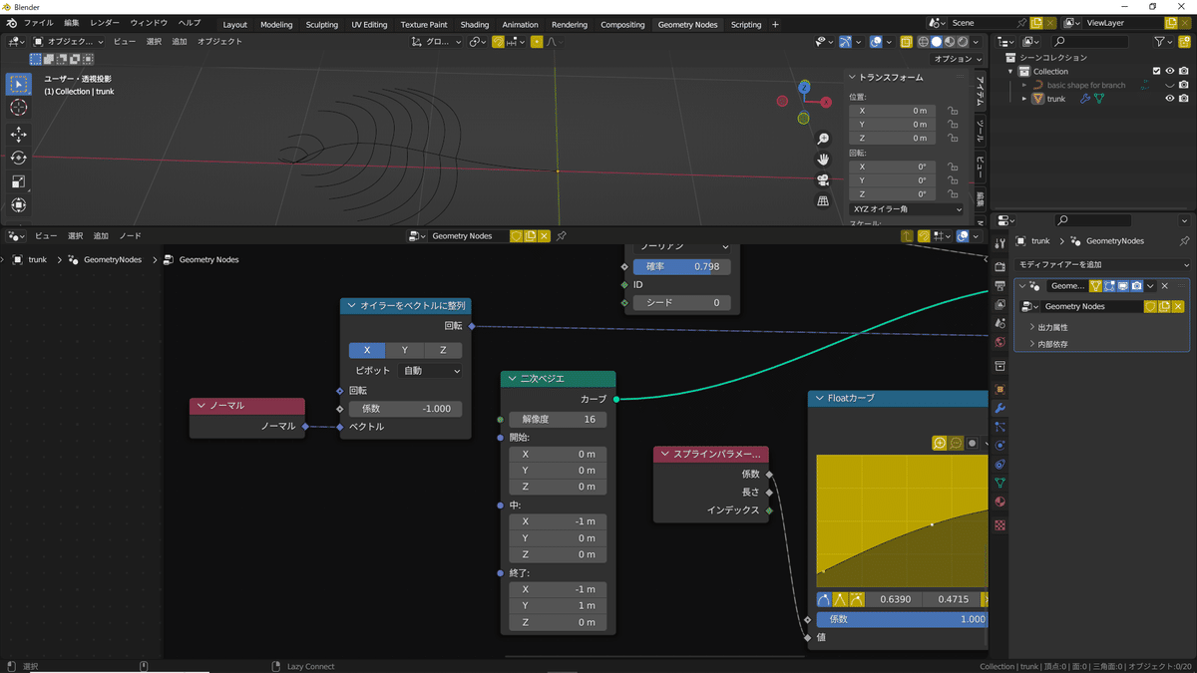Collapse the 二次ベジエ node
Image resolution: width=1197 pixels, height=673 pixels.
512,379
